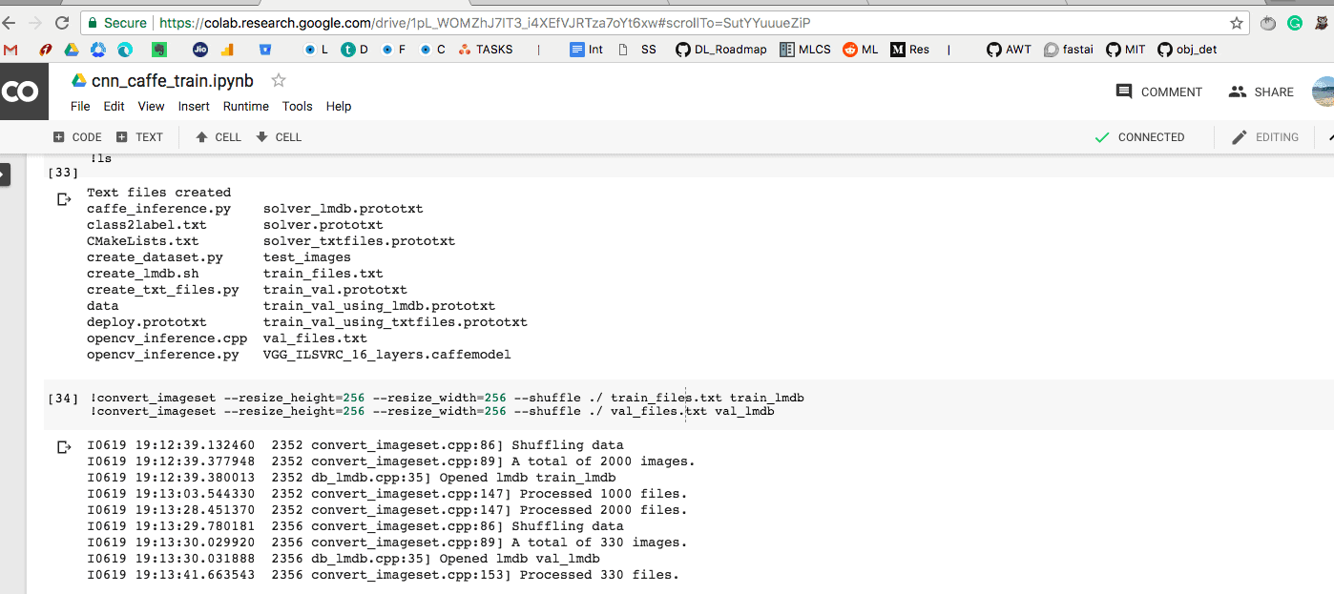Viewport: 1334px width, 594px height.
Task: Open the MLCS bookmark
Action: (x=805, y=50)
